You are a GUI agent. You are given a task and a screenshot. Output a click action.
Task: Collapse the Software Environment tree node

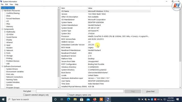pos(2,66)
